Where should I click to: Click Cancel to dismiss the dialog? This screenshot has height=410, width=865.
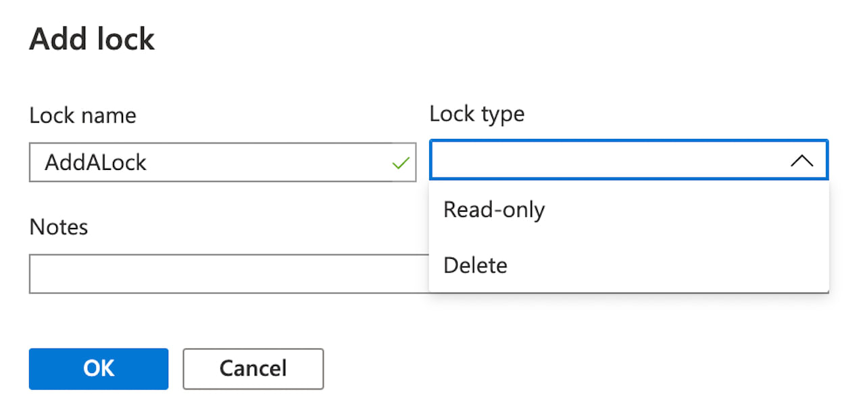253,368
